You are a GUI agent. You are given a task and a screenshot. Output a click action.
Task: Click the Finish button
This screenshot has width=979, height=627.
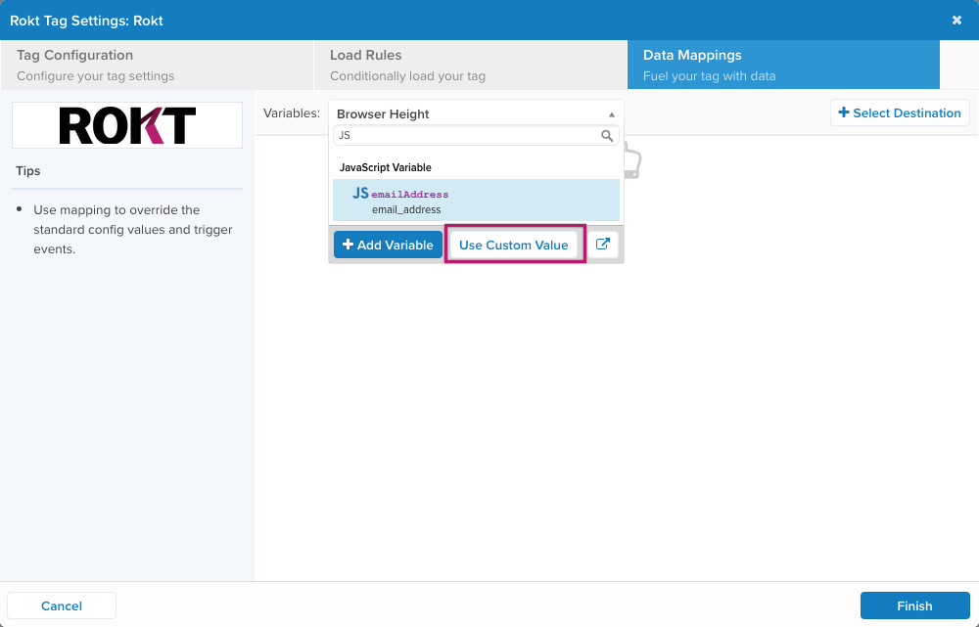pos(914,605)
